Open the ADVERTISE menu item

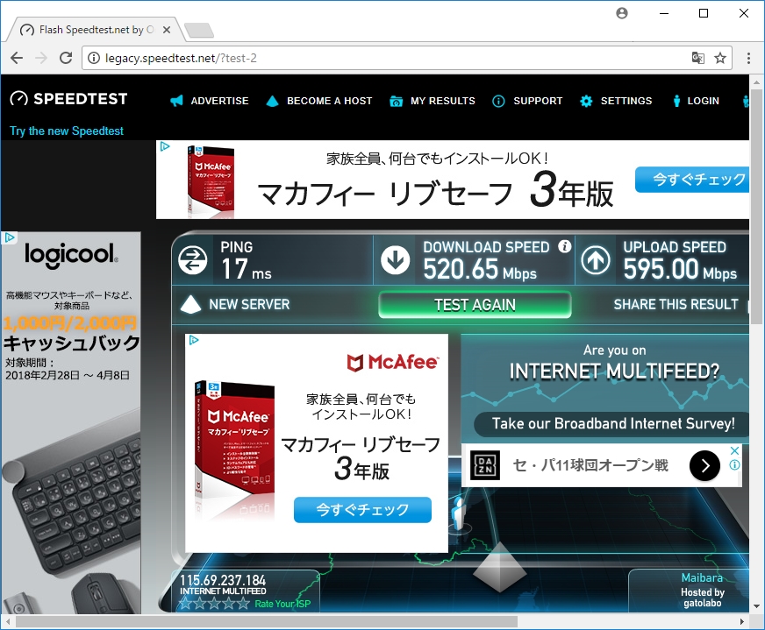point(219,101)
